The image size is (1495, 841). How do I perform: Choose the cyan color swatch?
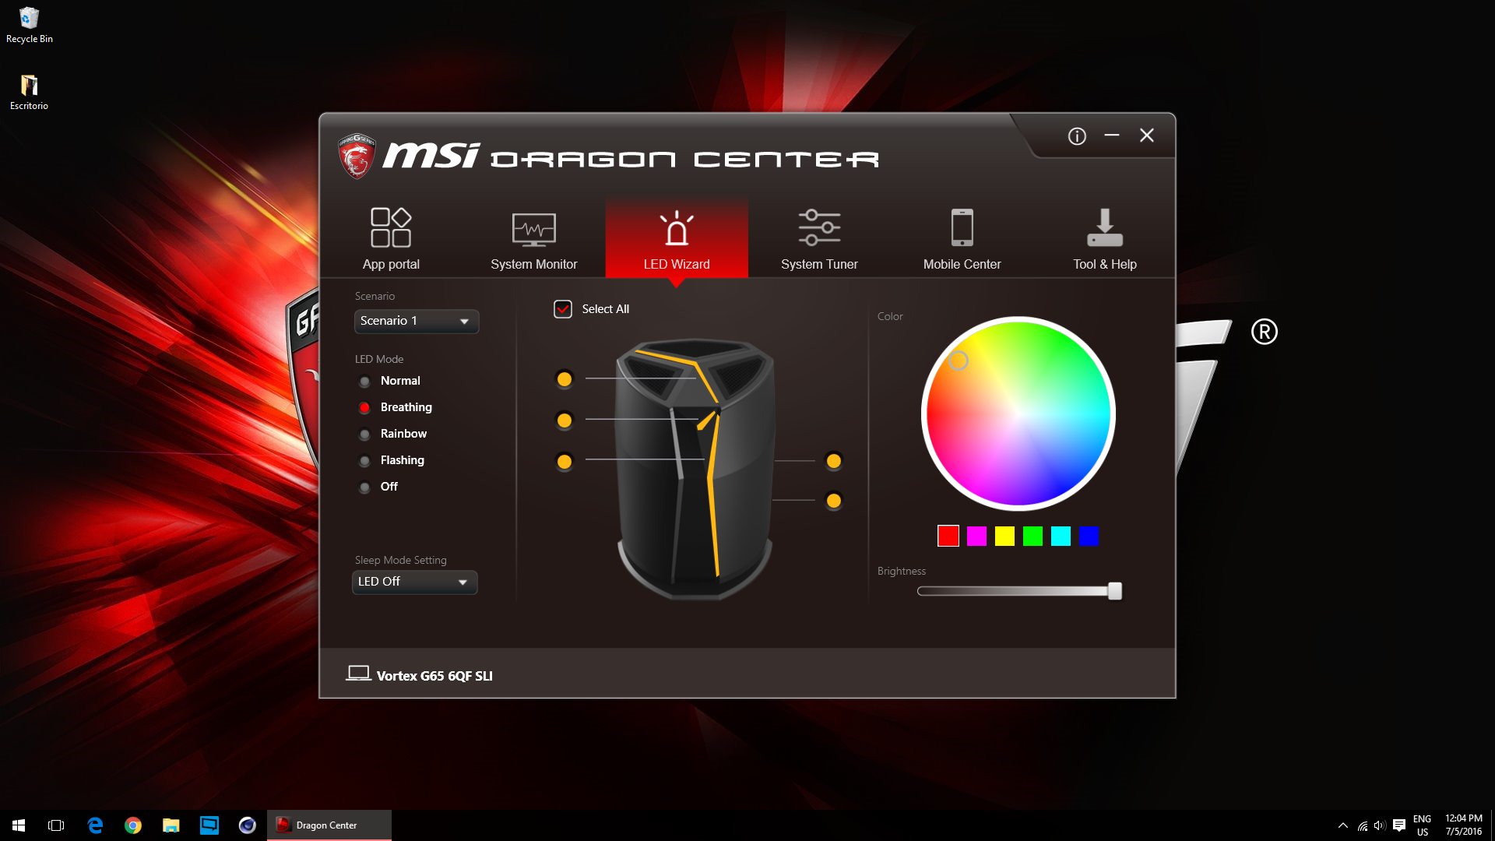point(1061,536)
